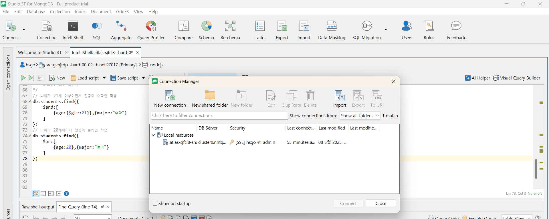Image resolution: width=549 pixels, height=219 pixels.
Task: Collapse the Local resources tree node
Action: 153,135
